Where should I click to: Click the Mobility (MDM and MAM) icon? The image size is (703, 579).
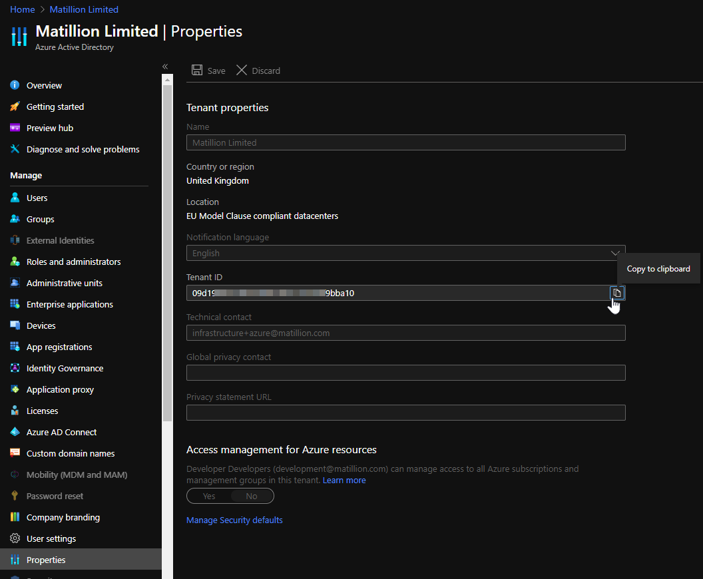tap(15, 475)
